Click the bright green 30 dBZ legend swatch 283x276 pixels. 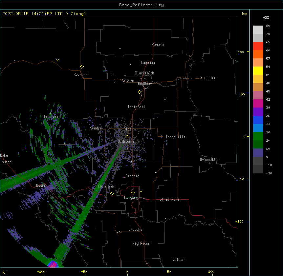tap(258, 136)
